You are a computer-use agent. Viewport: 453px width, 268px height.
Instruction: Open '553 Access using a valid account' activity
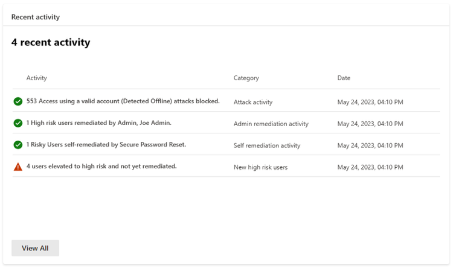pyautogui.click(x=123, y=101)
